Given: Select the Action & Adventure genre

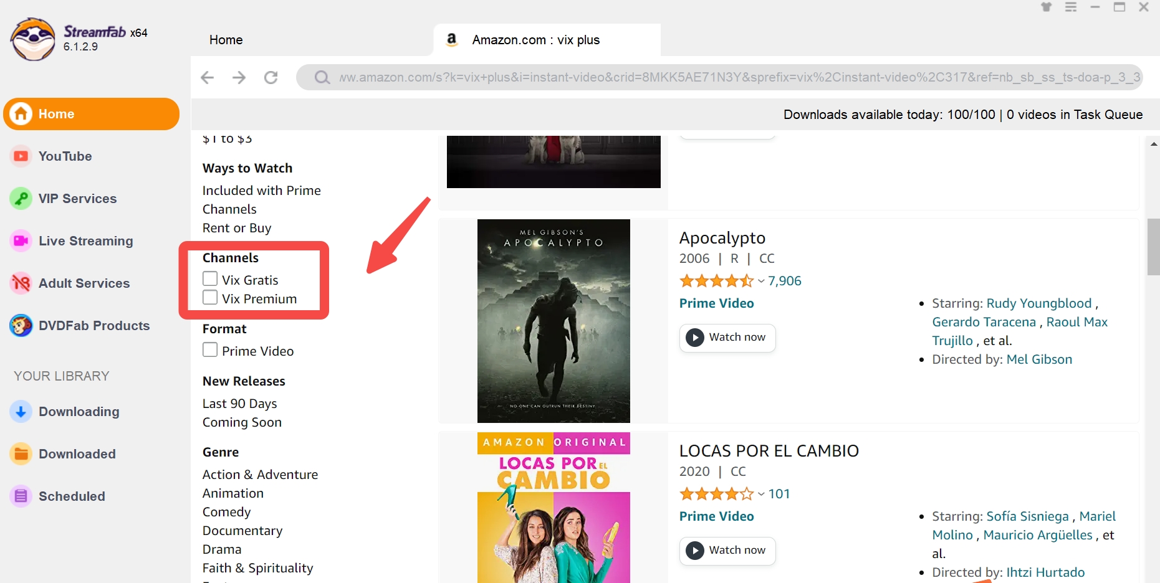Looking at the screenshot, I should click(260, 475).
